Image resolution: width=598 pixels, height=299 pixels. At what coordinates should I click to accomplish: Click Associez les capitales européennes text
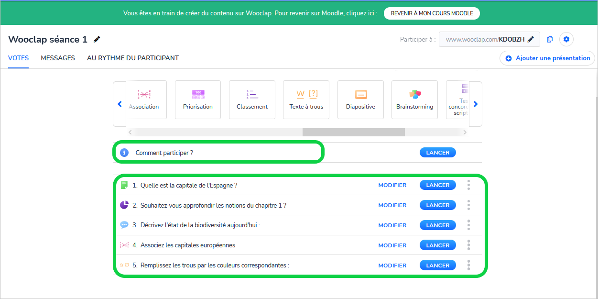[x=188, y=245]
